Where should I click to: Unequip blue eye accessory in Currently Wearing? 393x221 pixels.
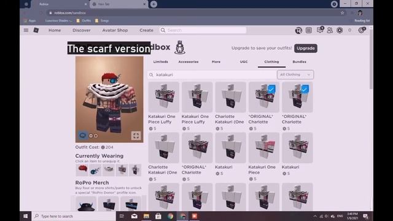(x=96, y=170)
